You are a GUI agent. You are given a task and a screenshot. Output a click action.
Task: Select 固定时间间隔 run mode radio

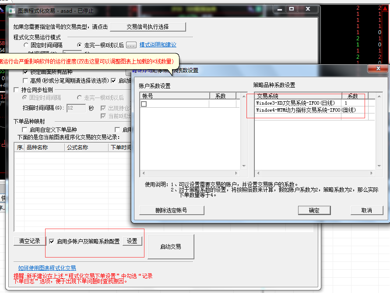click(26, 45)
